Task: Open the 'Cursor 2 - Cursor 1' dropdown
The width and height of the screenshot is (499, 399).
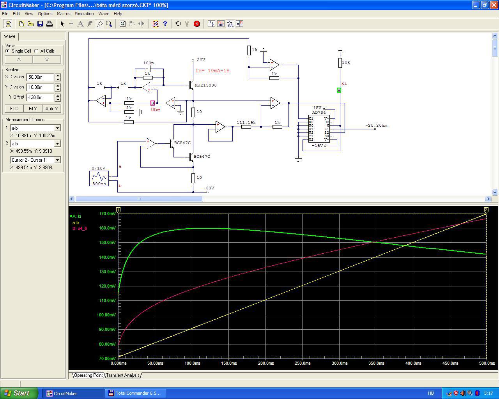Action: tap(57, 160)
